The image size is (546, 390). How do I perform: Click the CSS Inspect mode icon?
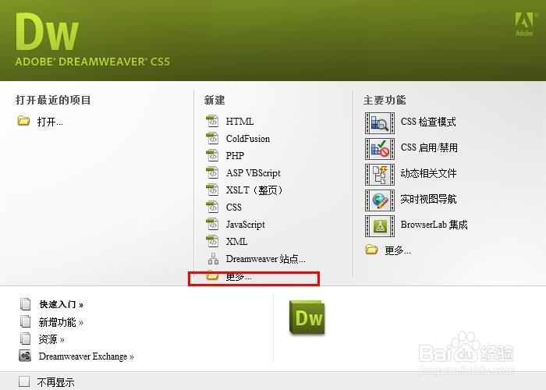(x=380, y=123)
